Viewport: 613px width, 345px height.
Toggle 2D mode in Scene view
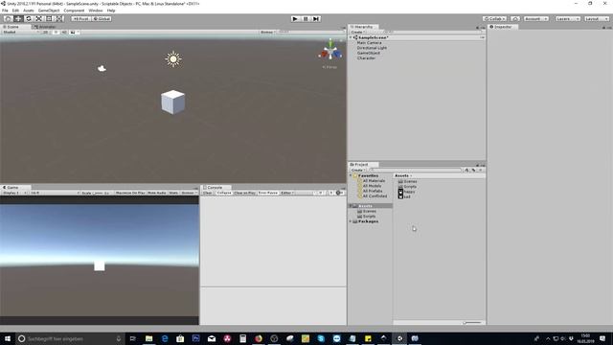click(46, 32)
